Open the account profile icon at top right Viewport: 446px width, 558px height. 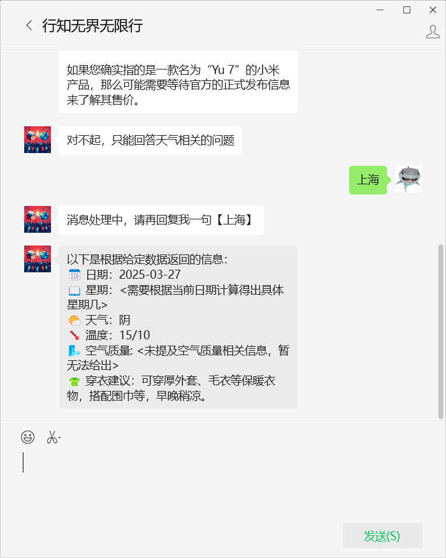click(433, 32)
